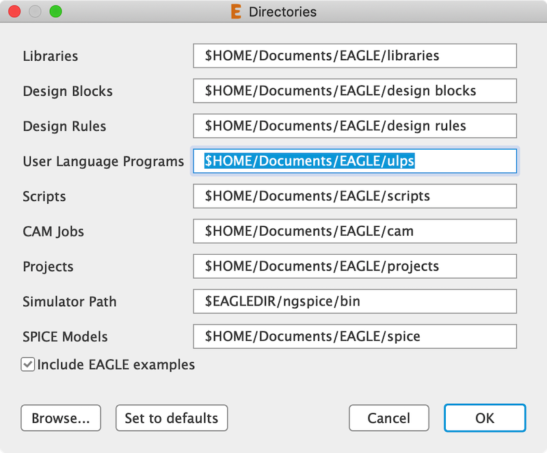The width and height of the screenshot is (547, 453).
Task: Click the green zoom window button
Action: coord(56,12)
